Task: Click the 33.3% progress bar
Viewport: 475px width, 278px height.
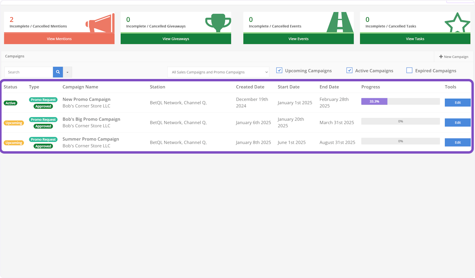Action: [374, 101]
